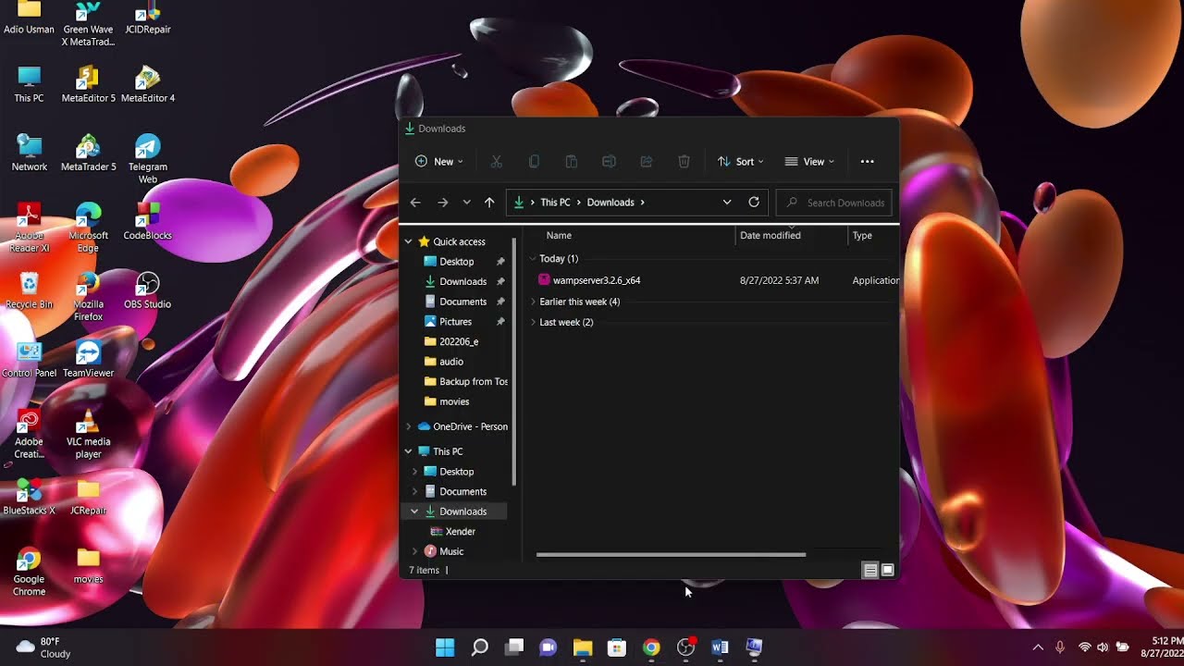
Task: Click the Rename icon in toolbar
Action: point(609,161)
